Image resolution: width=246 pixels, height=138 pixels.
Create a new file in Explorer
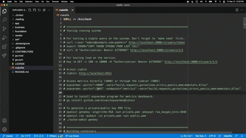30,10
